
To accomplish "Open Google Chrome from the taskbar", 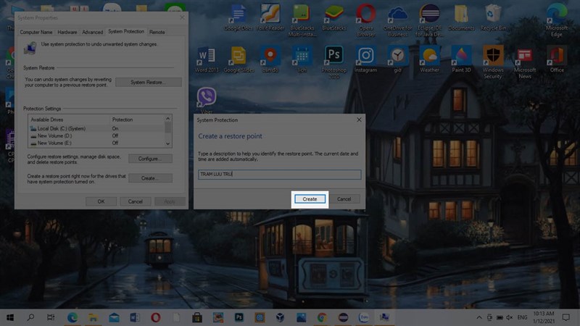I will click(322, 317).
